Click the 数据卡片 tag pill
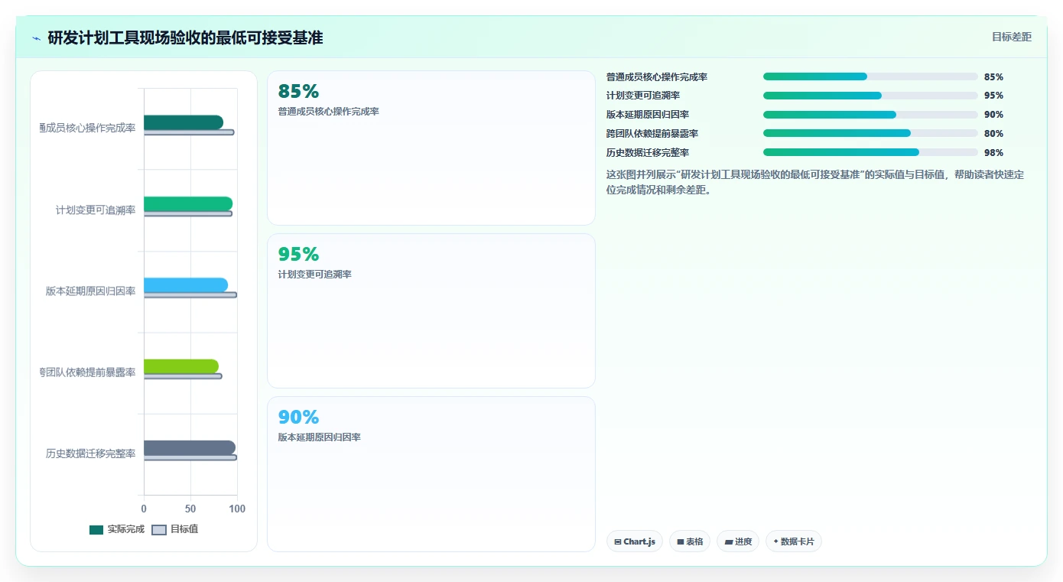Image resolution: width=1063 pixels, height=582 pixels. click(794, 541)
